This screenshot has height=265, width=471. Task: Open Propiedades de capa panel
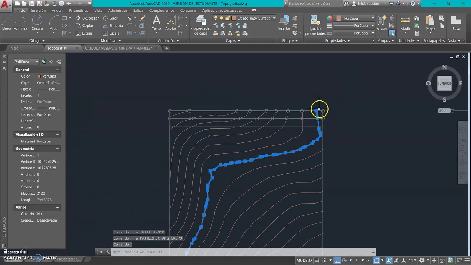click(x=201, y=25)
